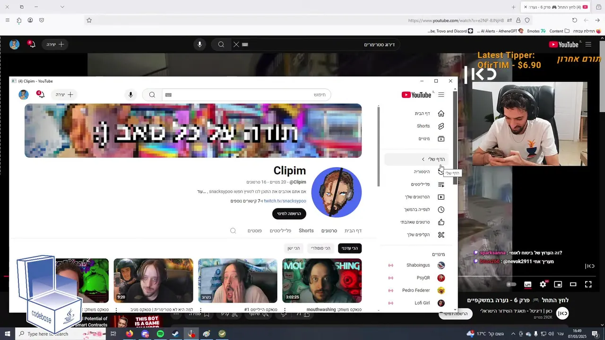Show hidden system tray icons chevron

coord(513,334)
